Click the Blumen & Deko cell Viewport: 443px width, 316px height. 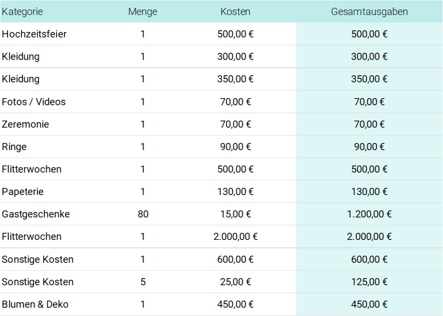pos(35,304)
